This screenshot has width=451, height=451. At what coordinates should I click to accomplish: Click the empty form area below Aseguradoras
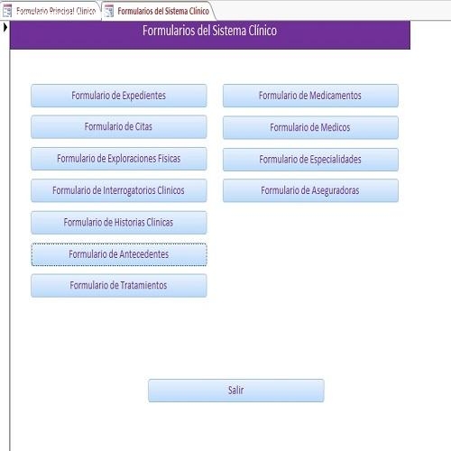coord(310,271)
